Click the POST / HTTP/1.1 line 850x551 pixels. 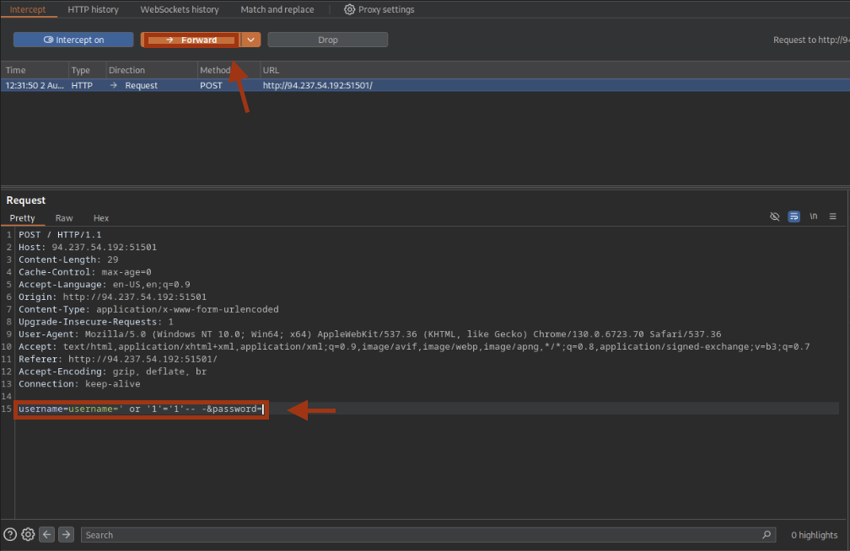[x=60, y=234]
